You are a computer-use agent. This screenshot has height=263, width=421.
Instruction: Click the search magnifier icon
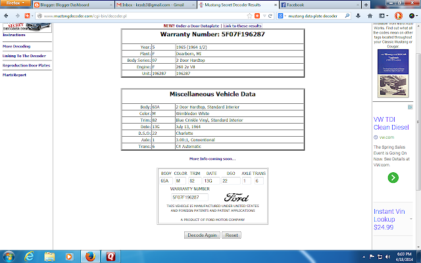click(347, 16)
